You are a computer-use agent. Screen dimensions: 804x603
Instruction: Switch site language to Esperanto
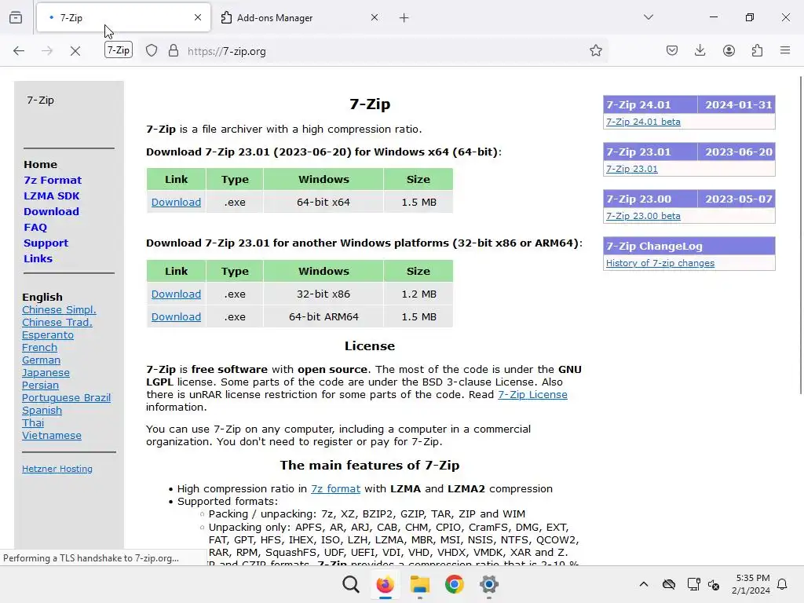coord(48,334)
